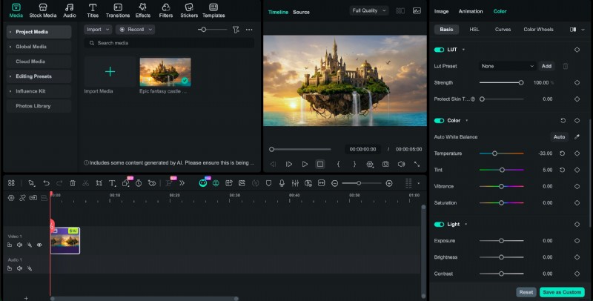Screen dimensions: 593x301
Task: Open the Lut Preset dropdown
Action: pyautogui.click(x=506, y=66)
